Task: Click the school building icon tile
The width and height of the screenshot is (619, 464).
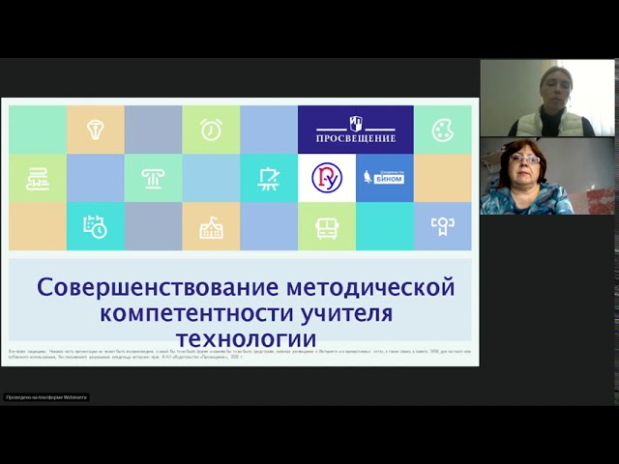Action: tap(211, 226)
